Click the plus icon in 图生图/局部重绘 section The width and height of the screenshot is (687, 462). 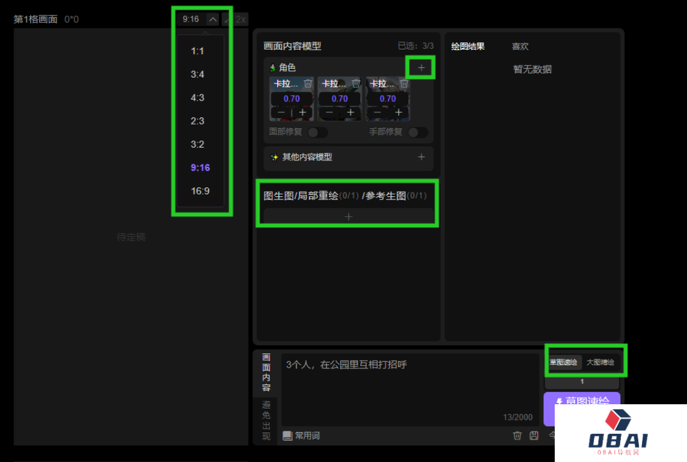[348, 216]
